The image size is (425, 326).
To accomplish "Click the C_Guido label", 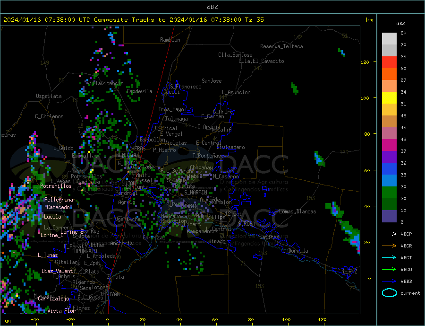I will (63, 148).
